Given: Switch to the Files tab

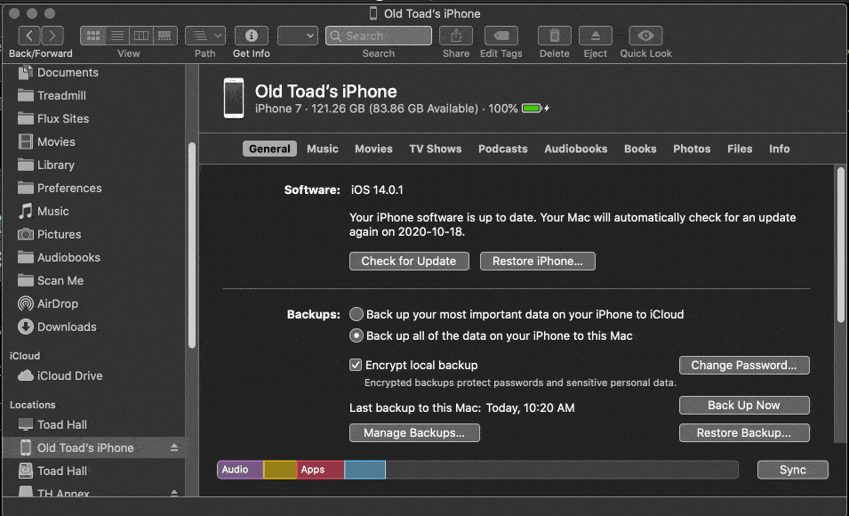Looking at the screenshot, I should (x=740, y=149).
